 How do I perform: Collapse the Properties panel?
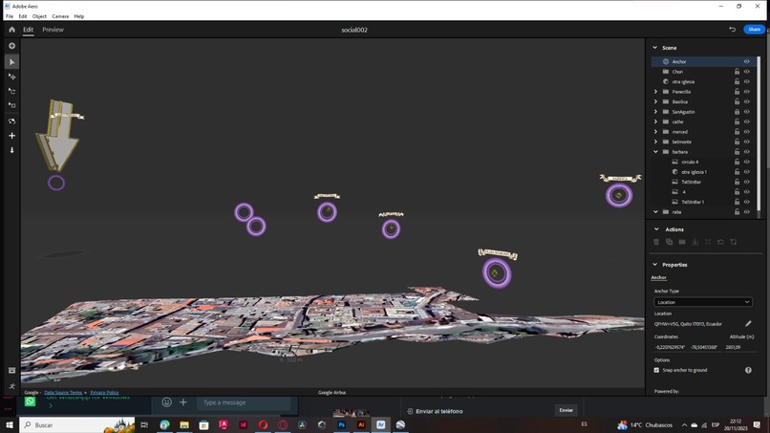[654, 265]
